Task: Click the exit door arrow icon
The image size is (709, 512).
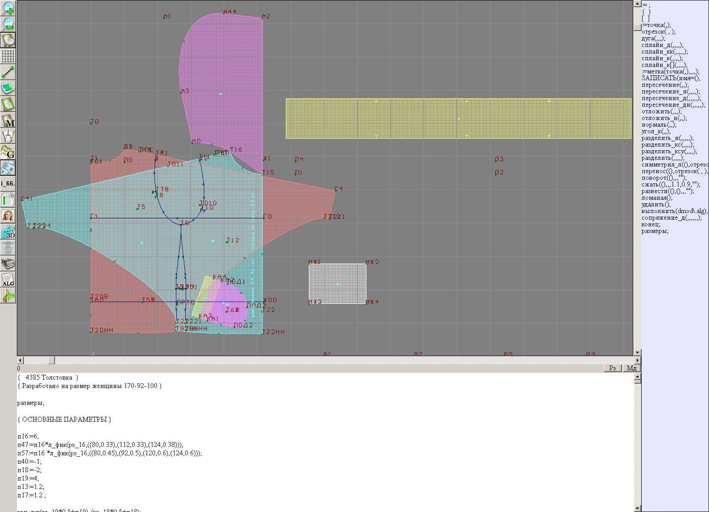Action: [x=8, y=295]
